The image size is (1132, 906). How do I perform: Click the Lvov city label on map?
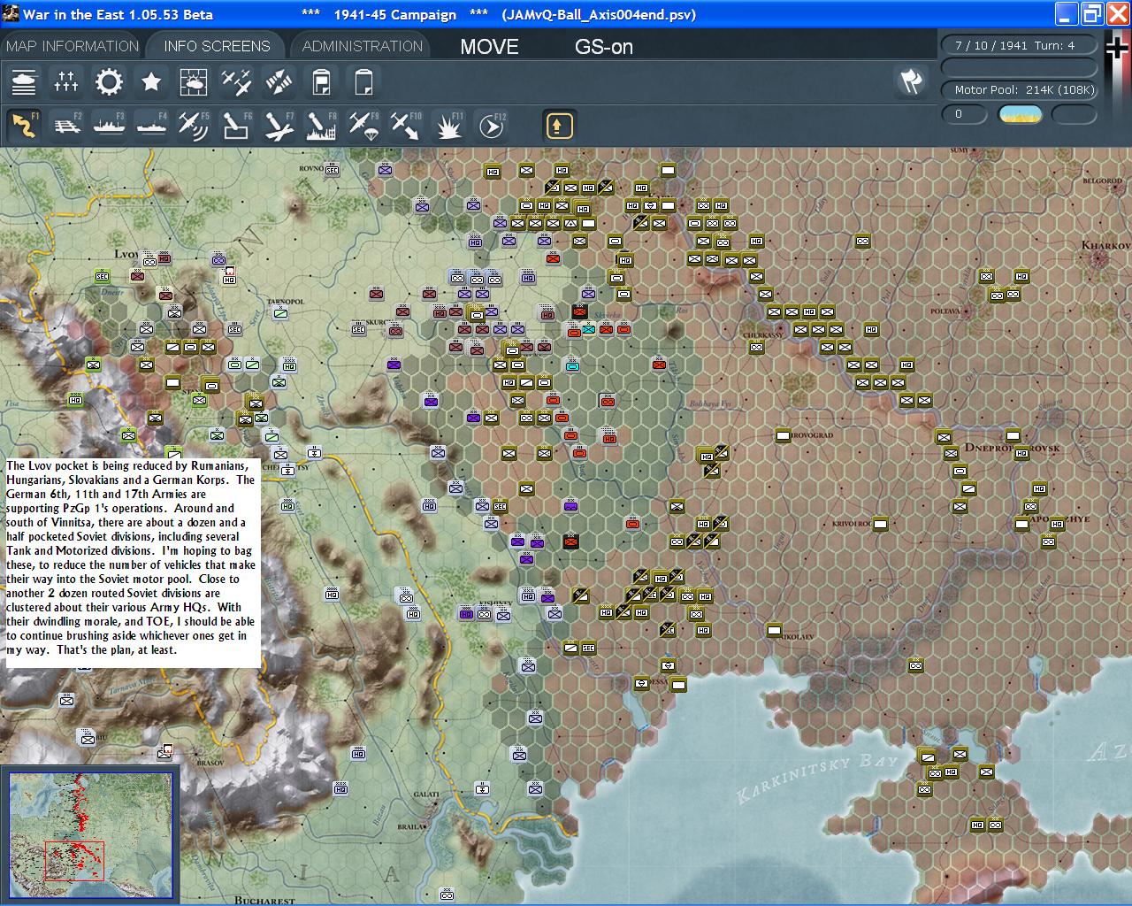126,254
